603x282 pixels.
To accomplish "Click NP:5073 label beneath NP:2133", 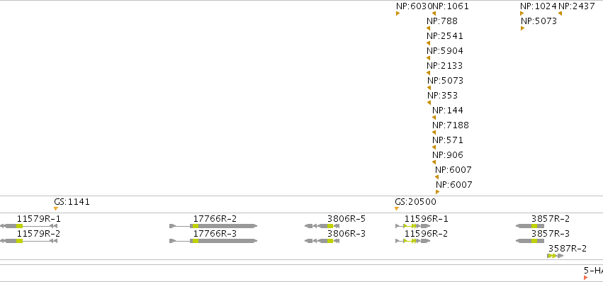I will [x=445, y=81].
